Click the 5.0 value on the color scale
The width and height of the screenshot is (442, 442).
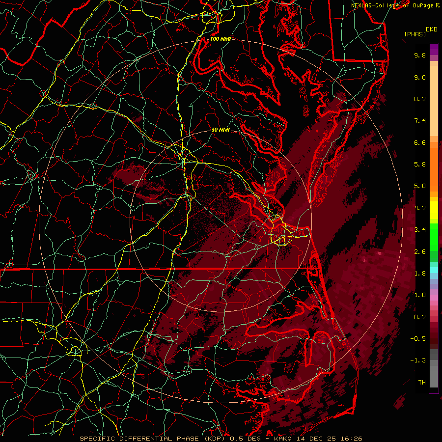[x=420, y=186]
